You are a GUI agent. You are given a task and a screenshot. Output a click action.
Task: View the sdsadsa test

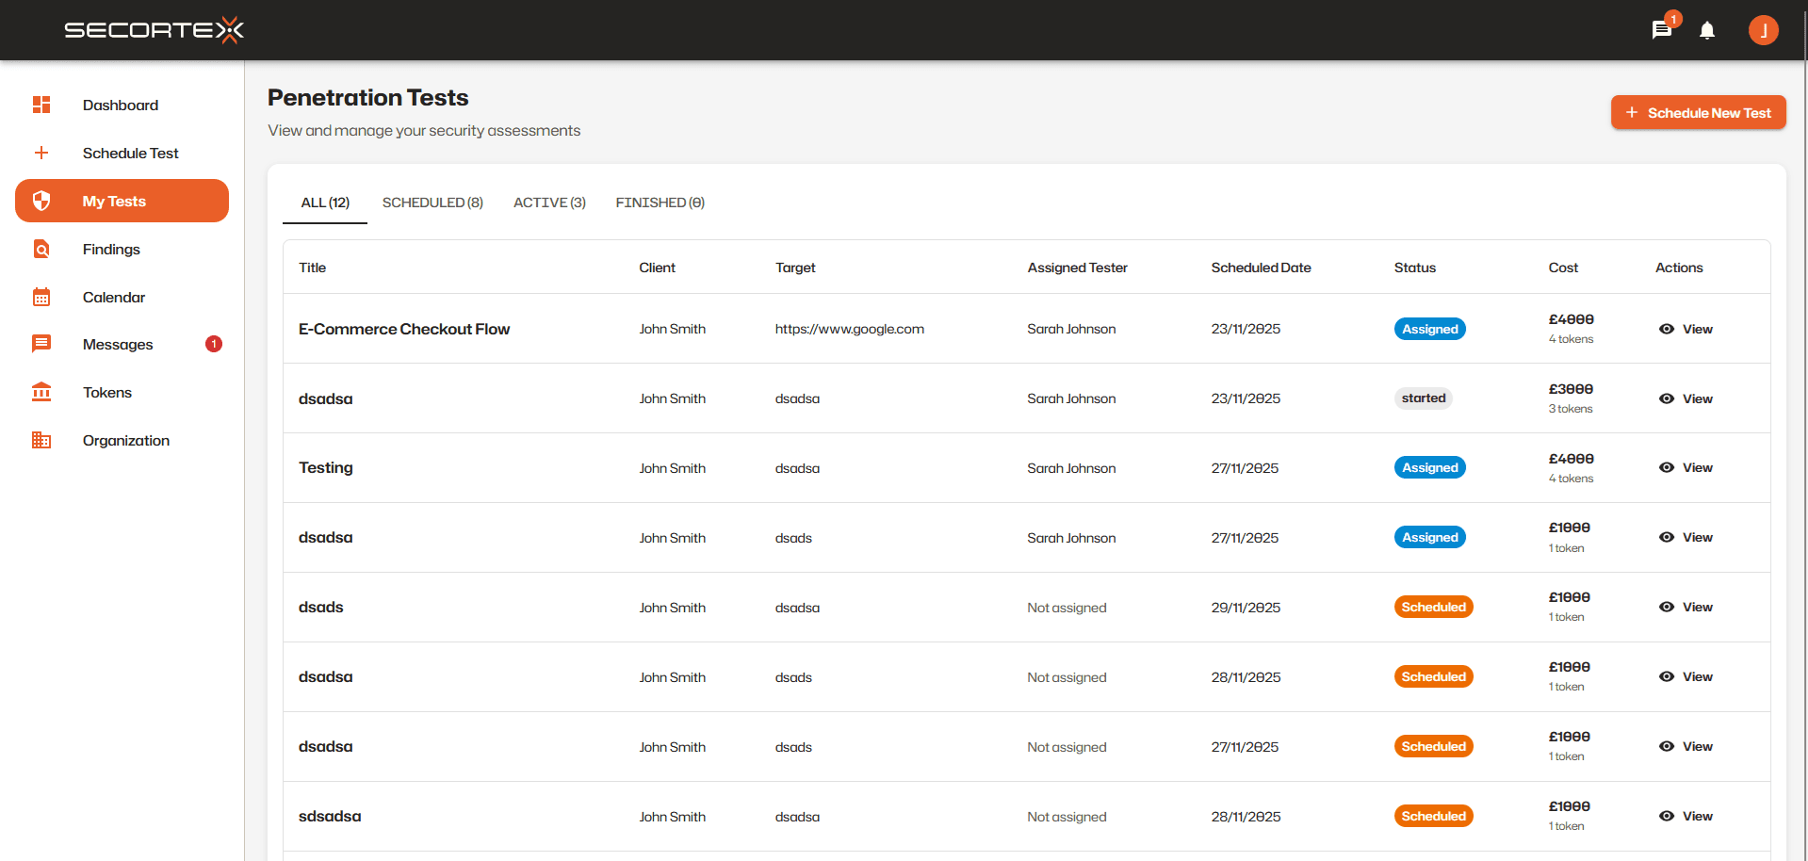[1686, 816]
